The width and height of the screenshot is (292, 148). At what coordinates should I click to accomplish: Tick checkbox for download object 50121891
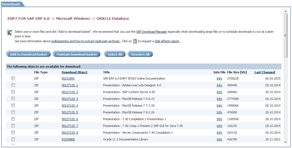[13, 78]
